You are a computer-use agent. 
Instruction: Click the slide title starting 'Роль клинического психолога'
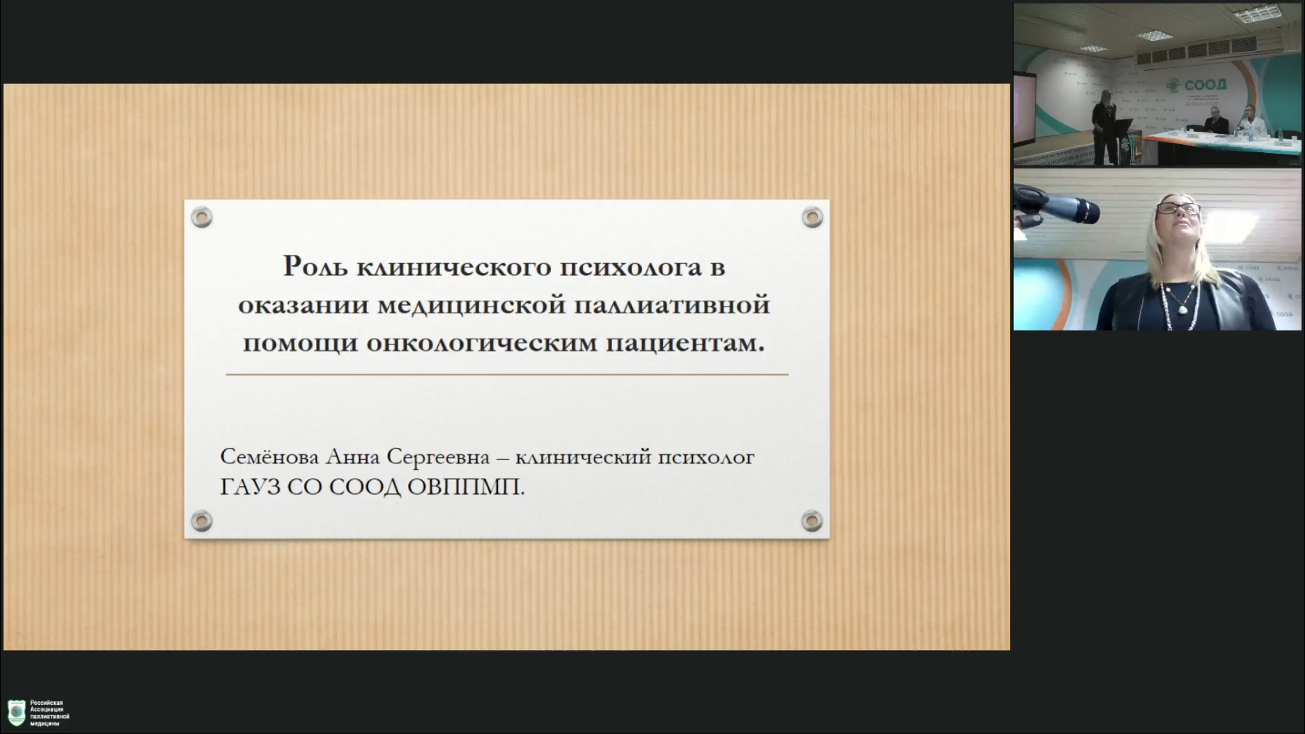[504, 304]
